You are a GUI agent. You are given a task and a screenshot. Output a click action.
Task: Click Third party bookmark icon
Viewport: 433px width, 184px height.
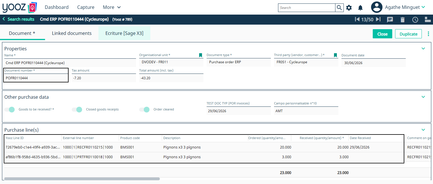coord(335,55)
